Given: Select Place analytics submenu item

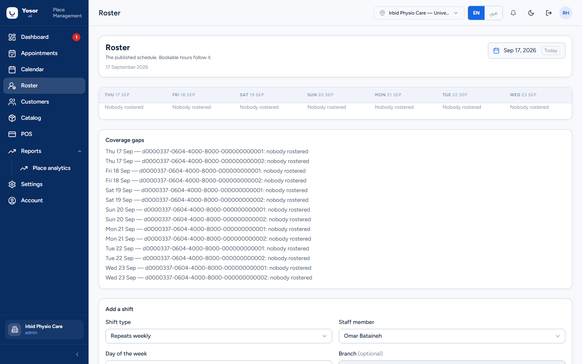Looking at the screenshot, I should [50, 168].
